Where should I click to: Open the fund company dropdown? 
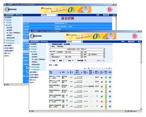pyautogui.click(x=86, y=49)
